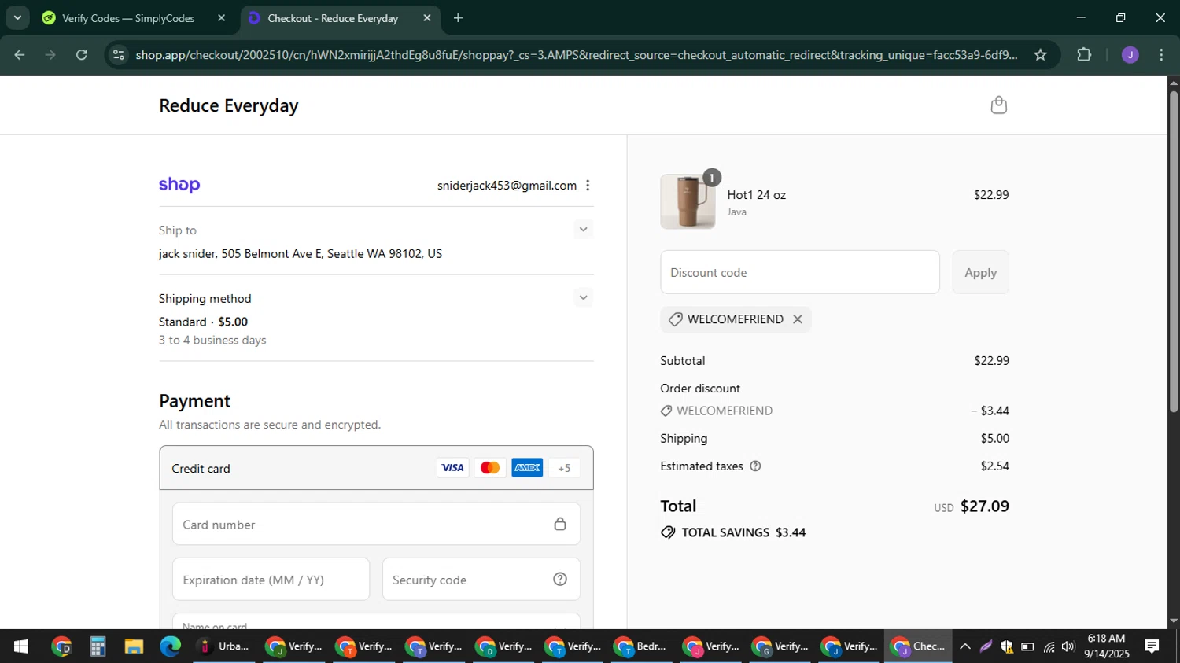Viewport: 1180px width, 663px height.
Task: Switch to the Urba... taskbar window
Action: coord(225,646)
